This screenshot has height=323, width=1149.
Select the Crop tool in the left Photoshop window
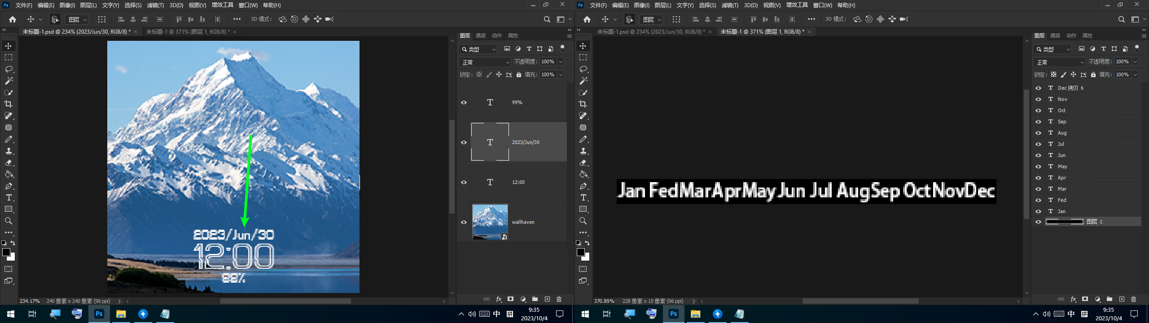click(x=9, y=104)
